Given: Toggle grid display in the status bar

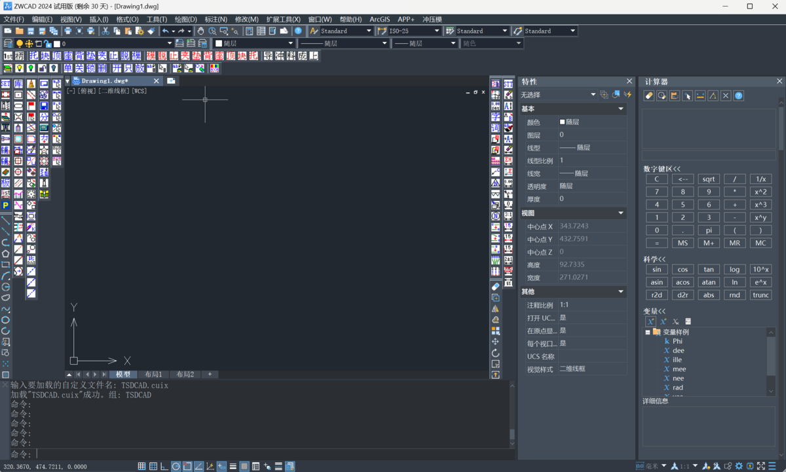Looking at the screenshot, I should pyautogui.click(x=141, y=466).
